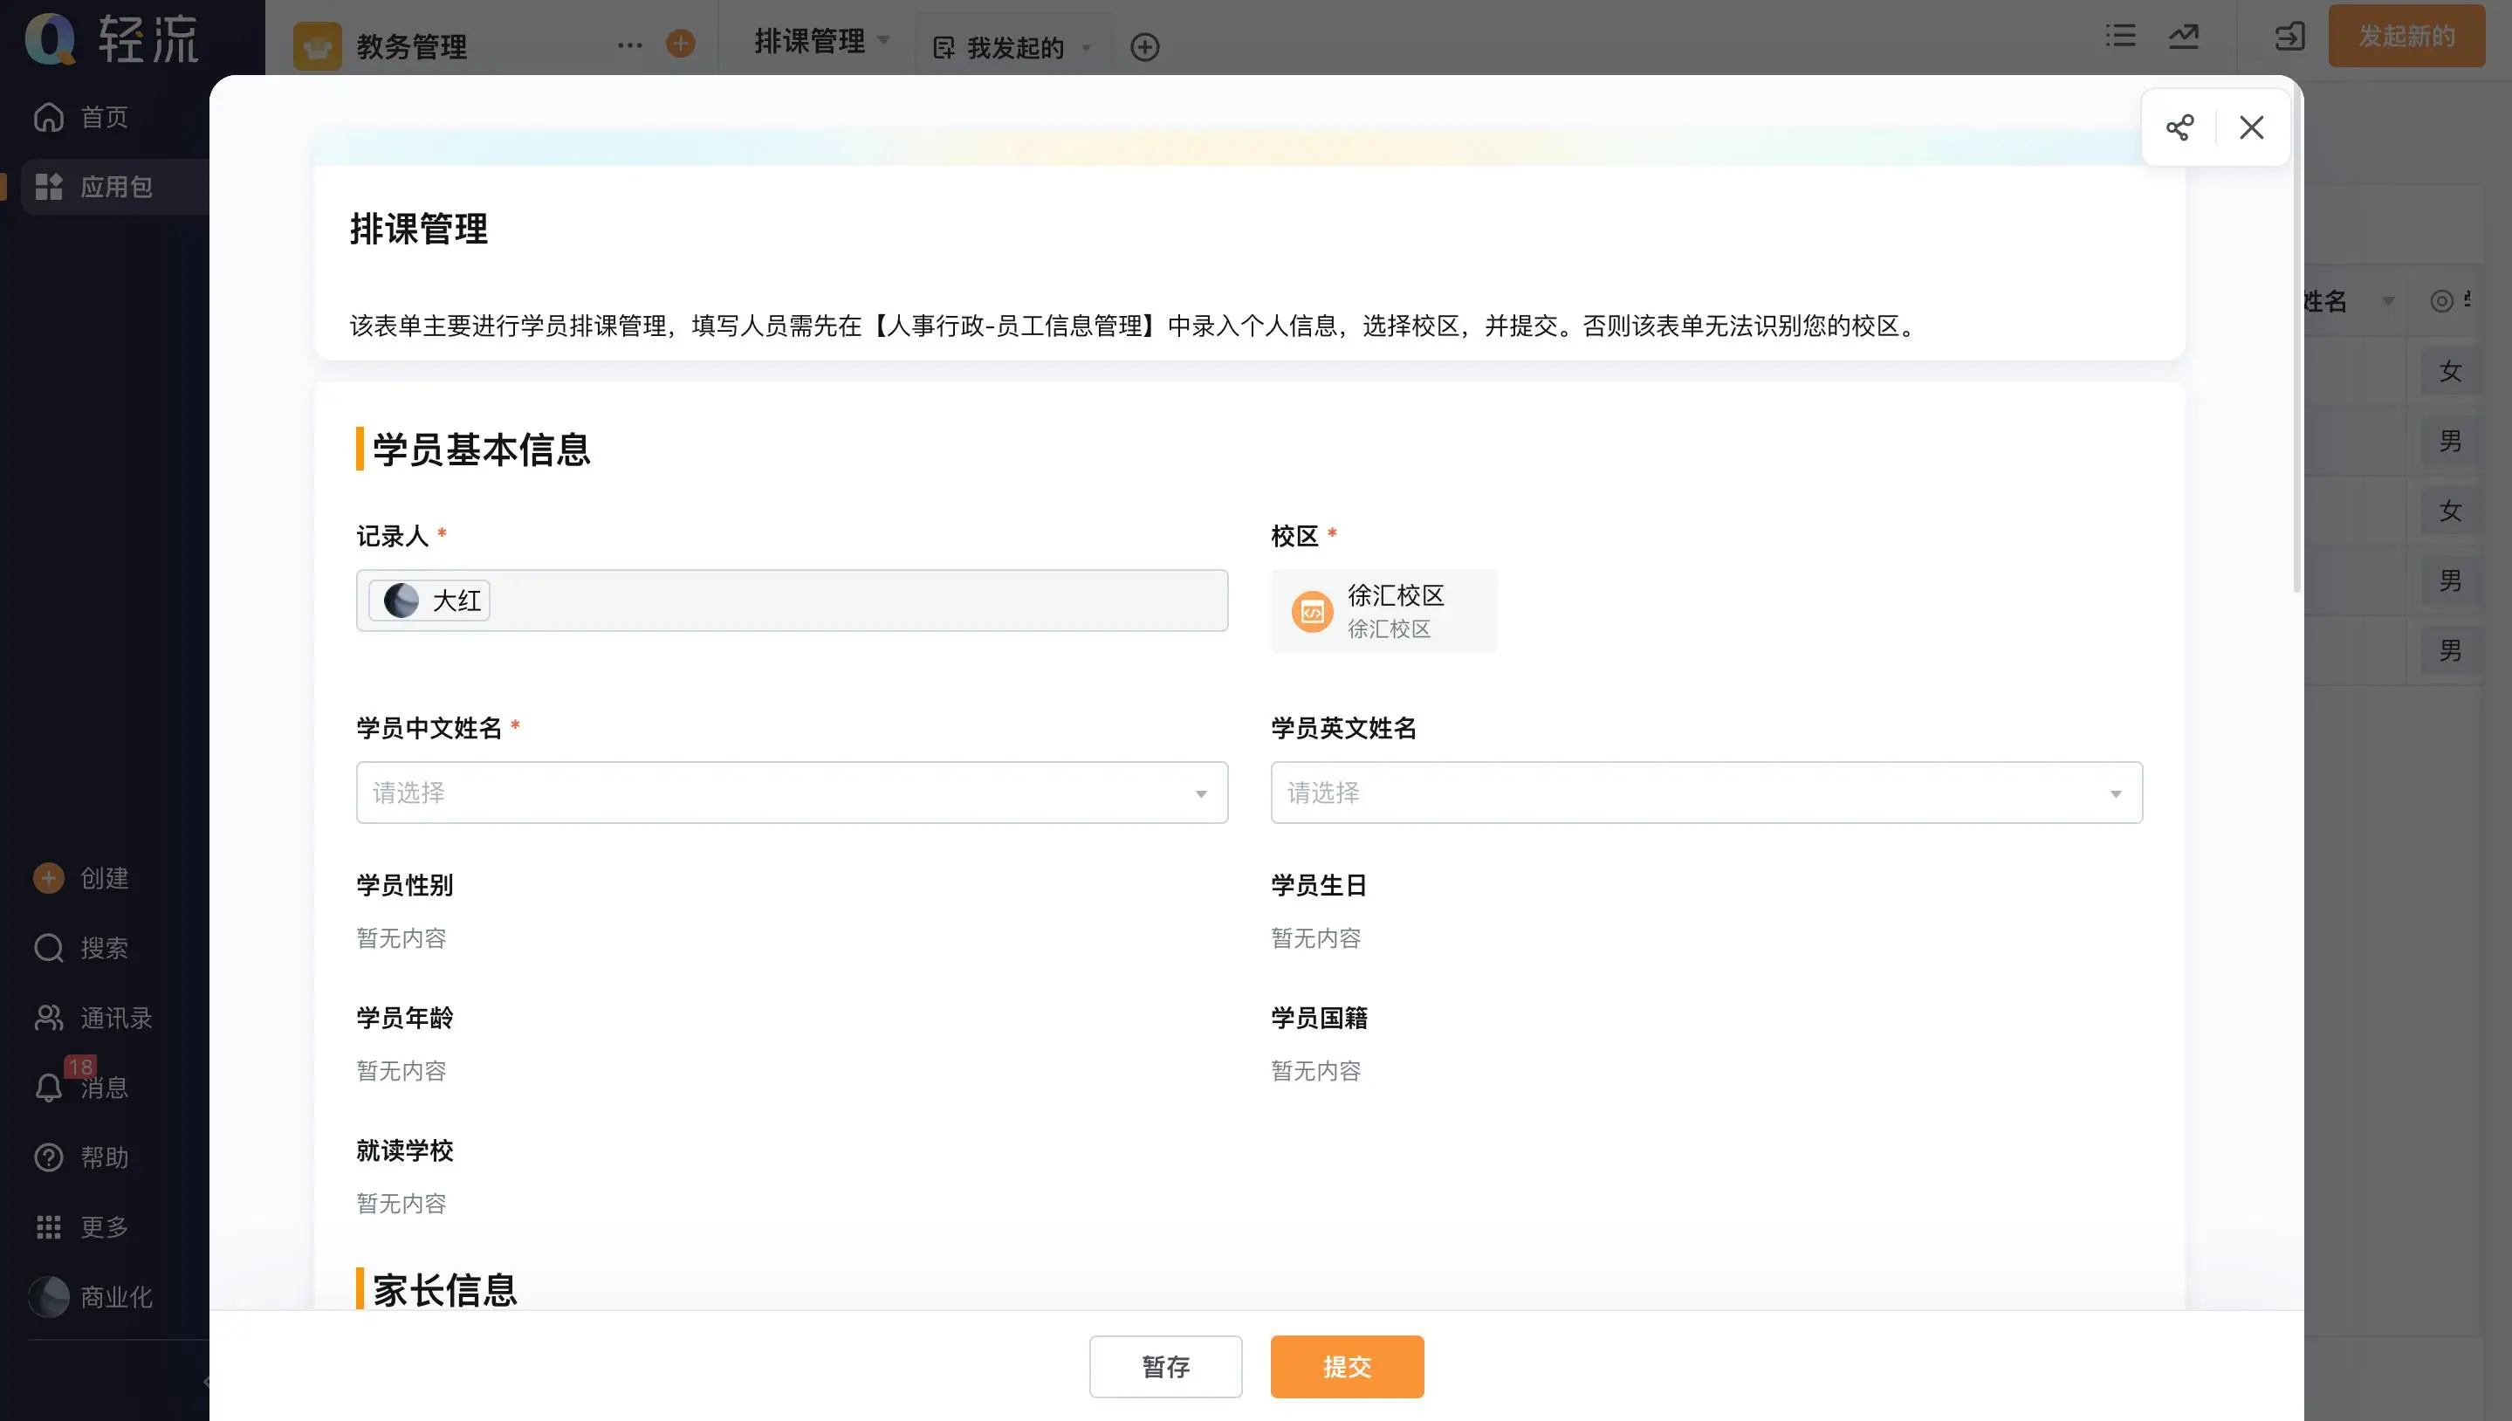The height and width of the screenshot is (1421, 2512).
Task: Click the 学员基本信息 section heading
Action: (x=481, y=449)
